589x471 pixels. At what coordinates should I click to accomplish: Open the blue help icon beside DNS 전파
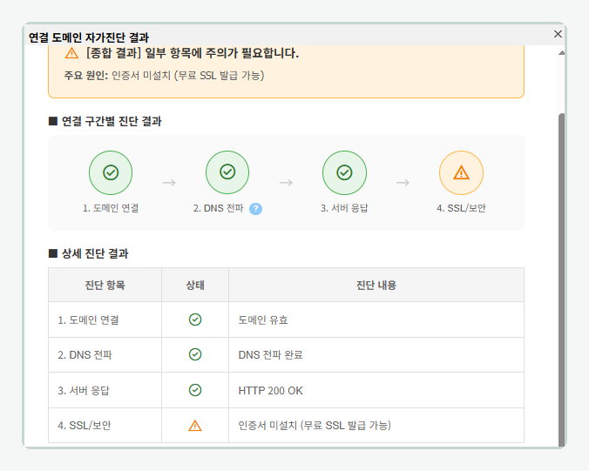(256, 209)
